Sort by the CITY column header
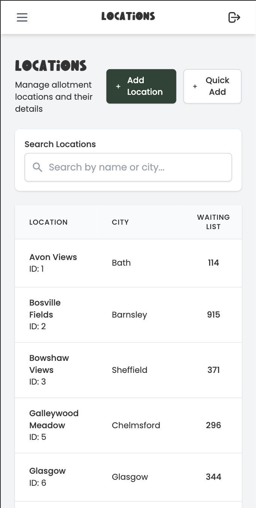Image resolution: width=256 pixels, height=508 pixels. pyautogui.click(x=120, y=222)
